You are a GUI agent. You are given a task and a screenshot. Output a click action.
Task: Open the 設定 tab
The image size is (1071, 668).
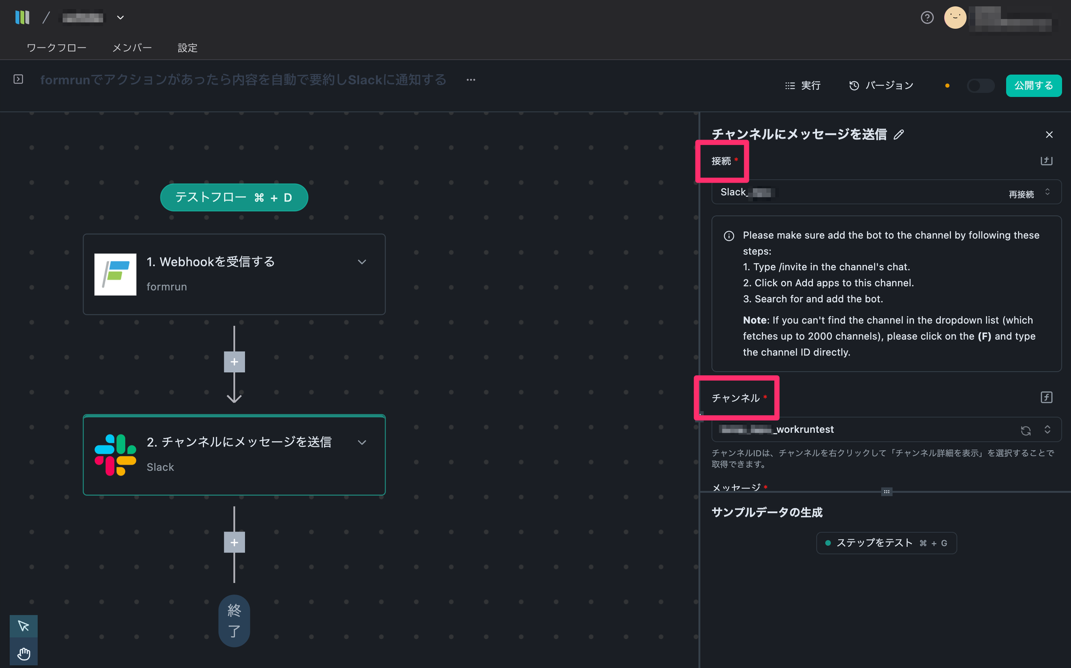tap(187, 48)
